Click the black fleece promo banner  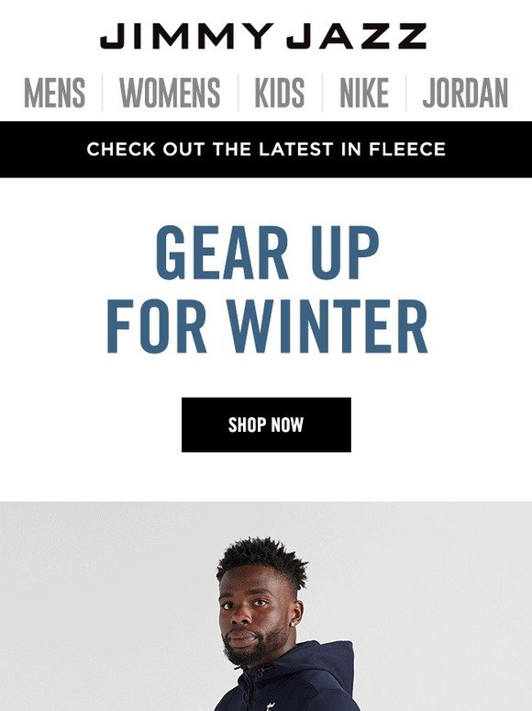(x=266, y=149)
